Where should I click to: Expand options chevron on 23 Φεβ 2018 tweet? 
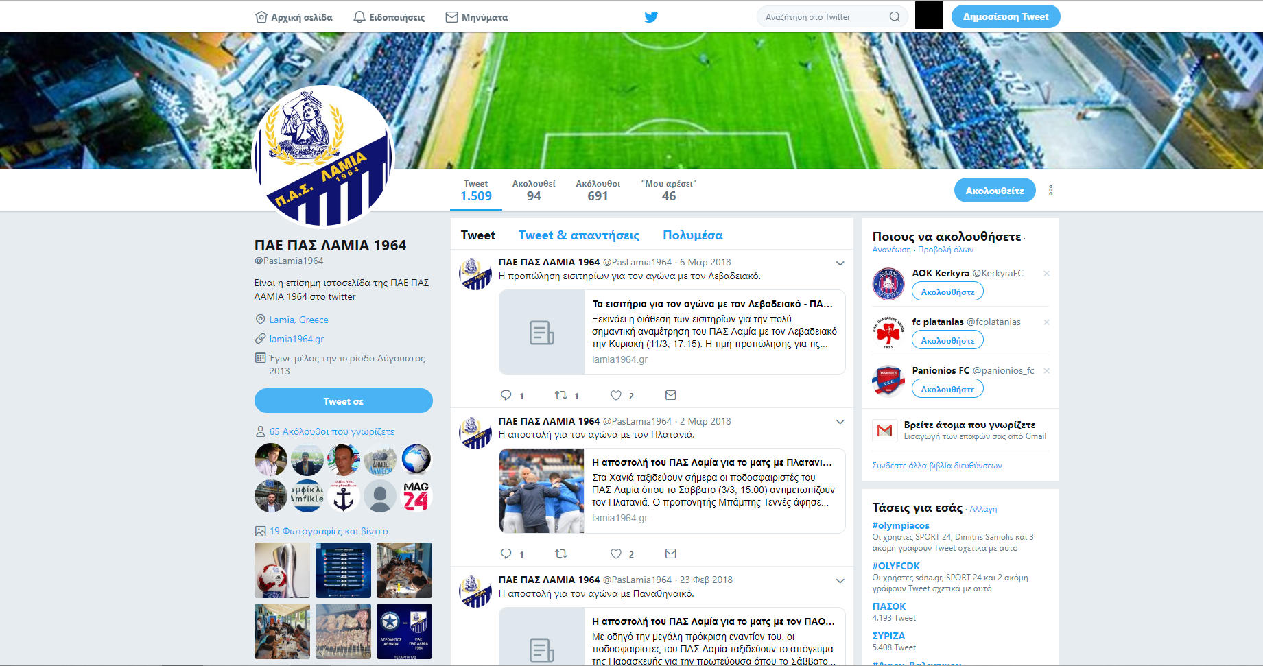tap(840, 581)
